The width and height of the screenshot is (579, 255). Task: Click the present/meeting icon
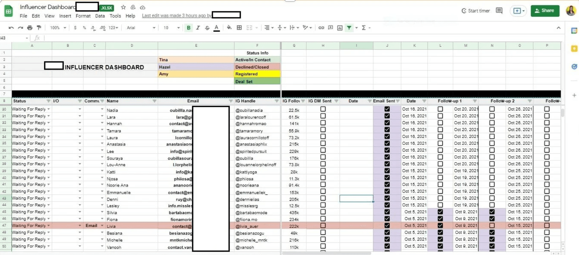[518, 11]
